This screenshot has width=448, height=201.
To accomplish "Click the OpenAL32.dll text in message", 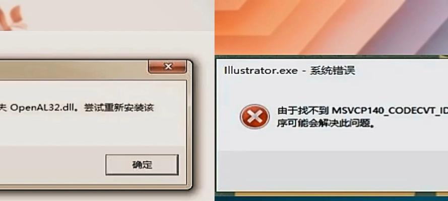I will click(x=43, y=108).
